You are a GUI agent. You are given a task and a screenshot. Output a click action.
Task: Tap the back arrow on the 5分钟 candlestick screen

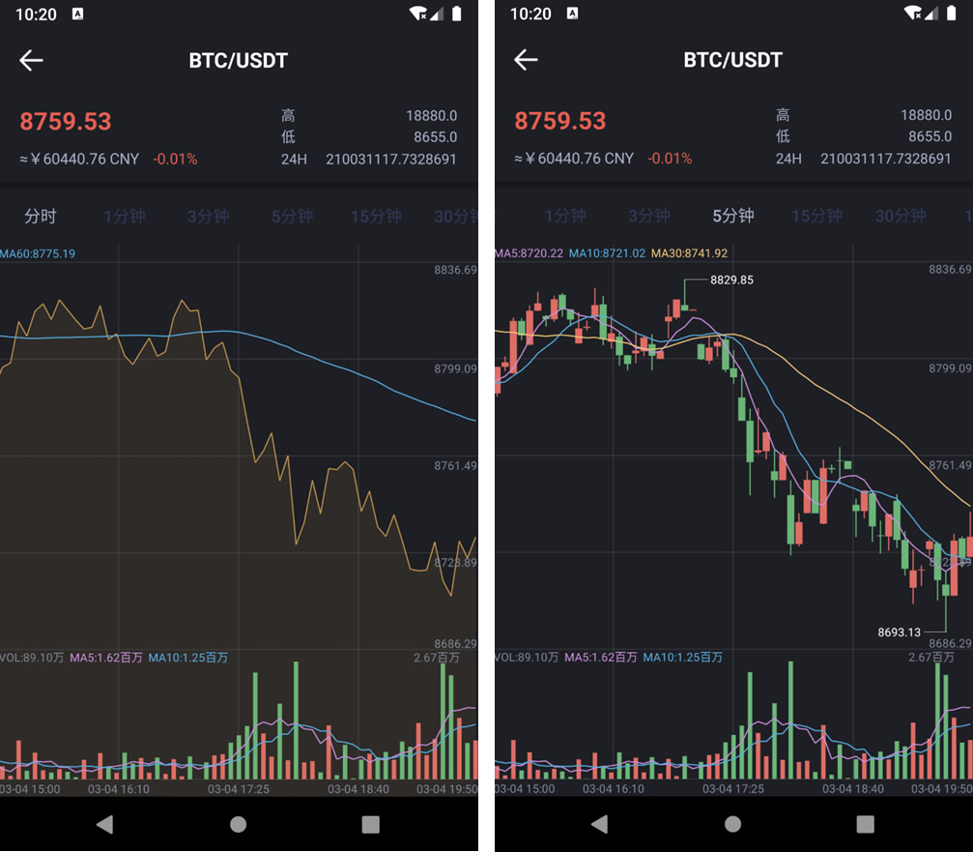pos(526,60)
